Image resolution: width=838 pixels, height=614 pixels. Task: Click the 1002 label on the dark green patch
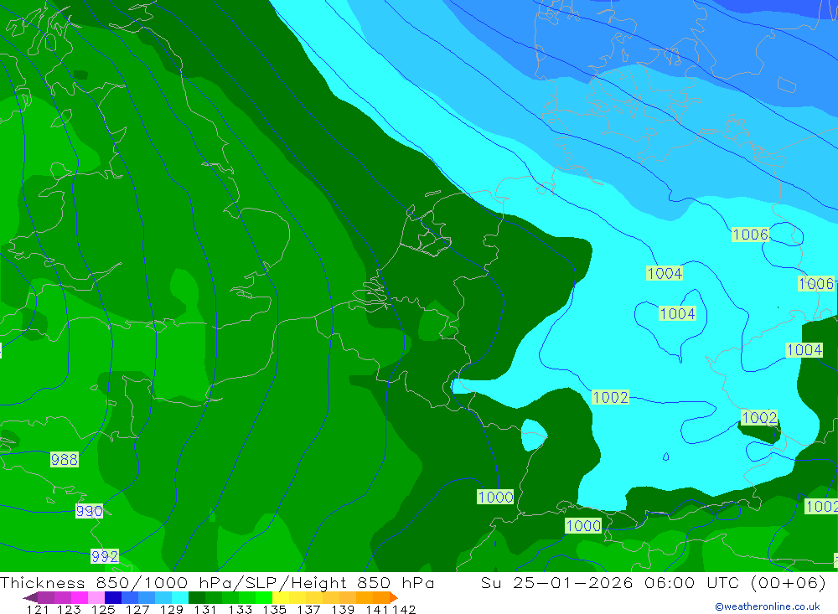pyautogui.click(x=759, y=417)
